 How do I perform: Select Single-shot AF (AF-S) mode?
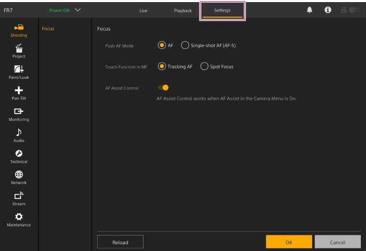click(185, 45)
